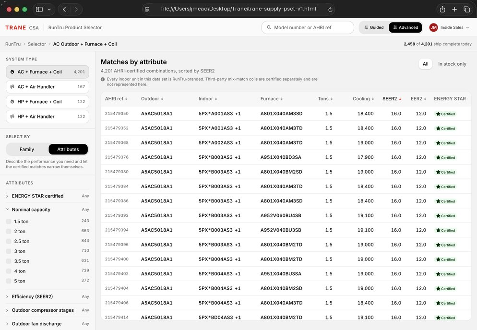This screenshot has width=477, height=330.
Task: Select HP + Air Handler system type
Action: pyautogui.click(x=48, y=117)
